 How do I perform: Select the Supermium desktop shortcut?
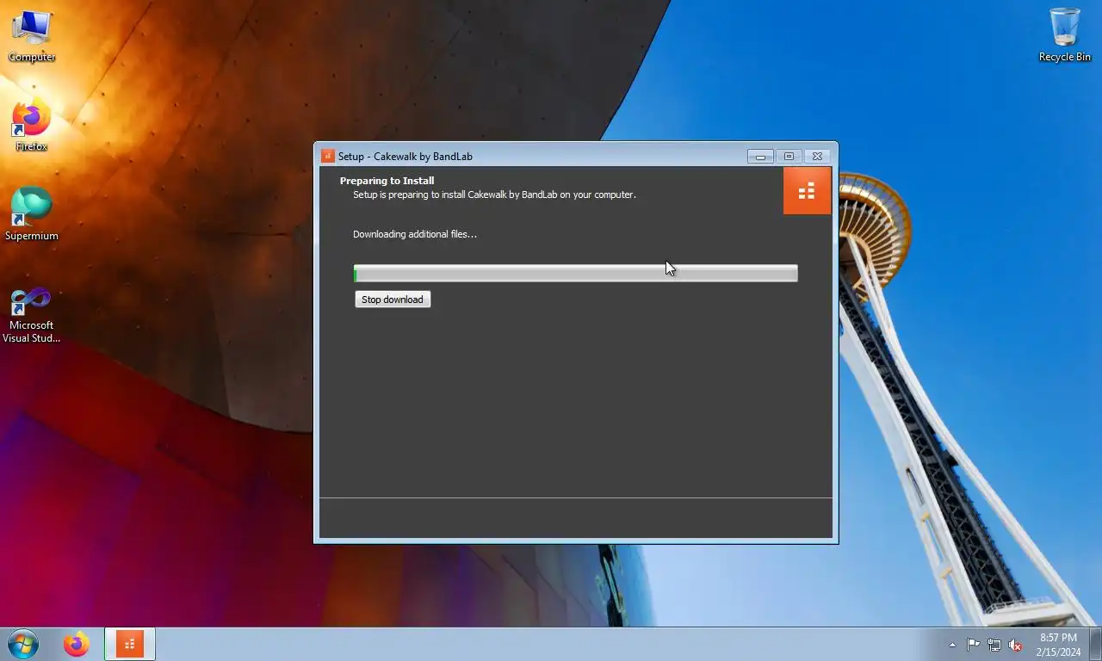pyautogui.click(x=32, y=215)
